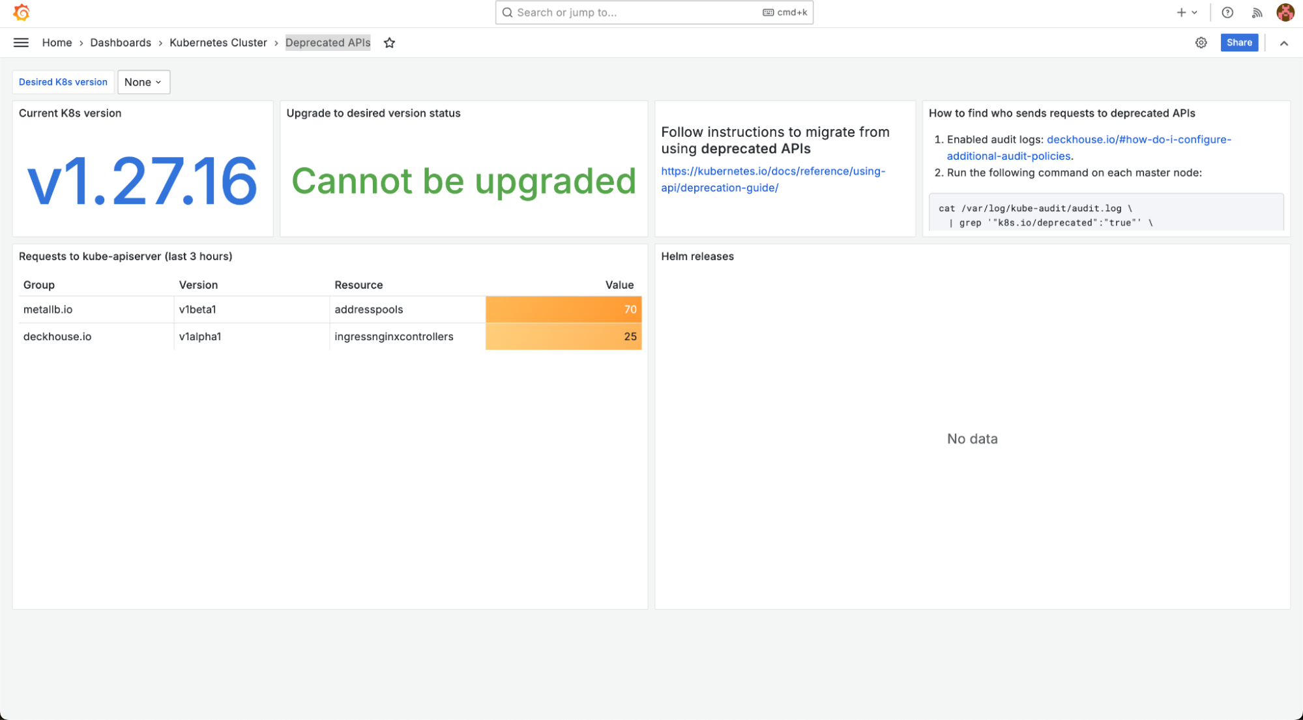Sort table by Group column header
1303x720 pixels.
[x=39, y=285]
